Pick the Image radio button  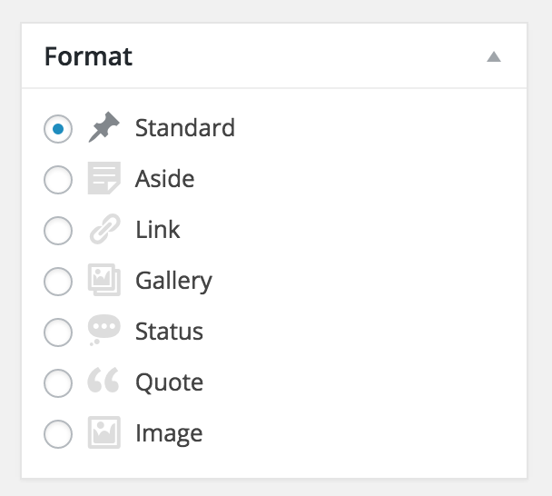pos(58,434)
